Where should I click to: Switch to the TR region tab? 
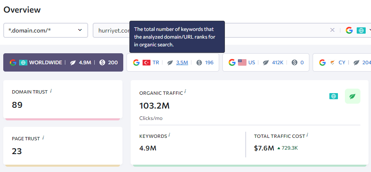click(173, 63)
